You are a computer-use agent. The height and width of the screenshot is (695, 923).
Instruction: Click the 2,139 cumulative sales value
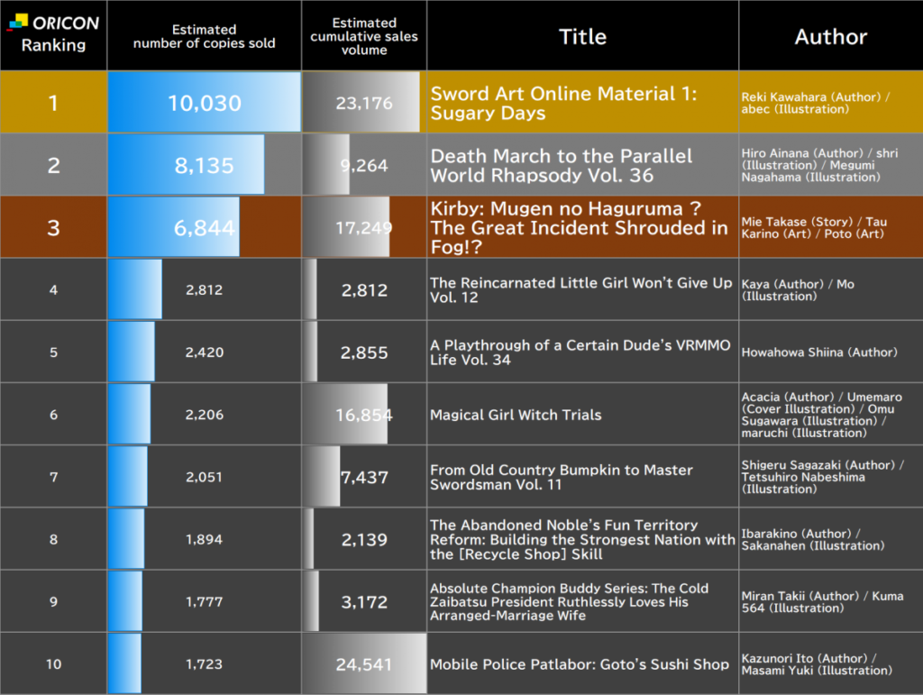pos(364,540)
